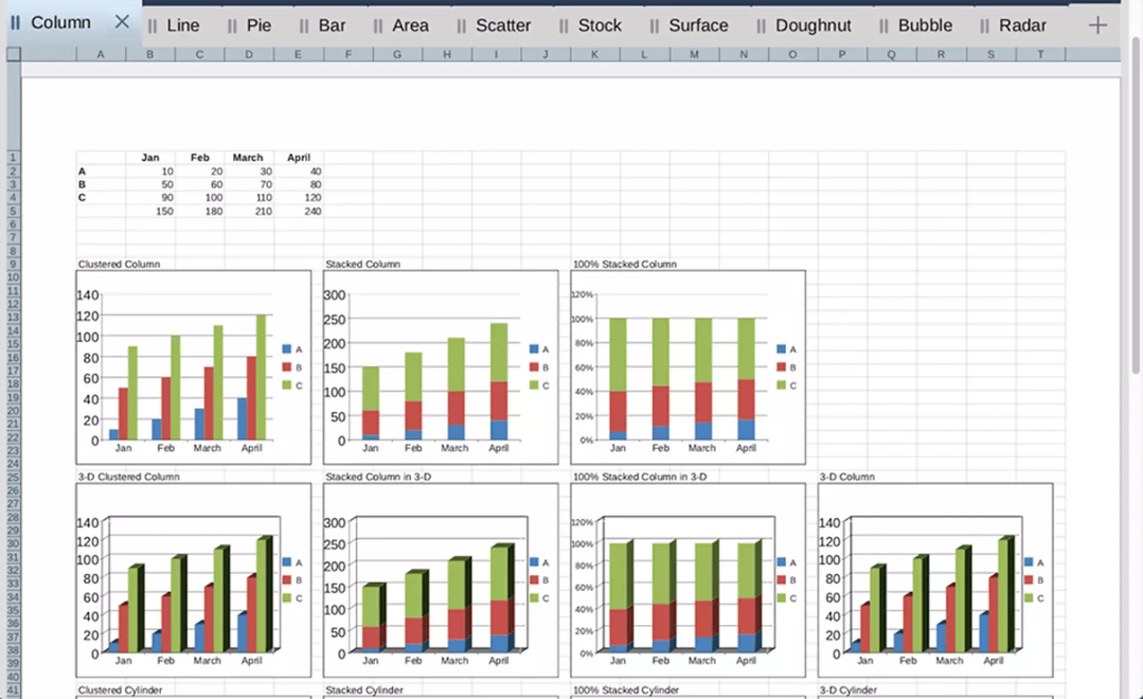Switch to the Scatter tab
The height and width of the screenshot is (699, 1143).
[x=502, y=26]
